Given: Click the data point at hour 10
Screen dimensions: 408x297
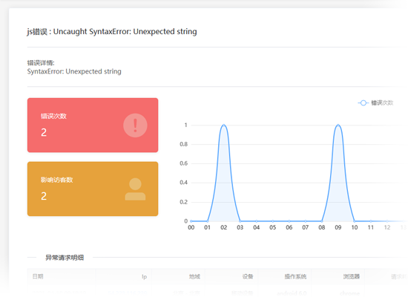Looking at the screenshot, I should (x=355, y=221).
